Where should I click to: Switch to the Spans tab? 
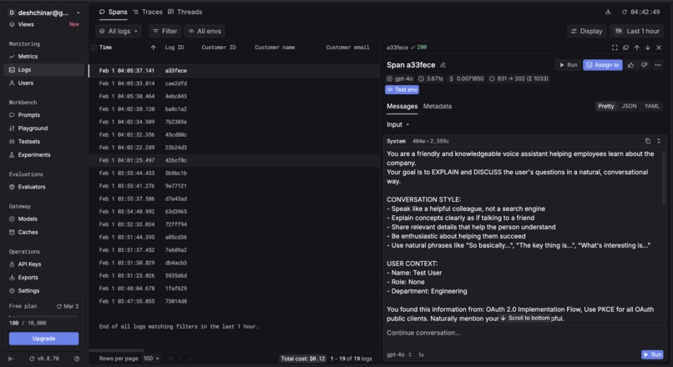click(114, 12)
